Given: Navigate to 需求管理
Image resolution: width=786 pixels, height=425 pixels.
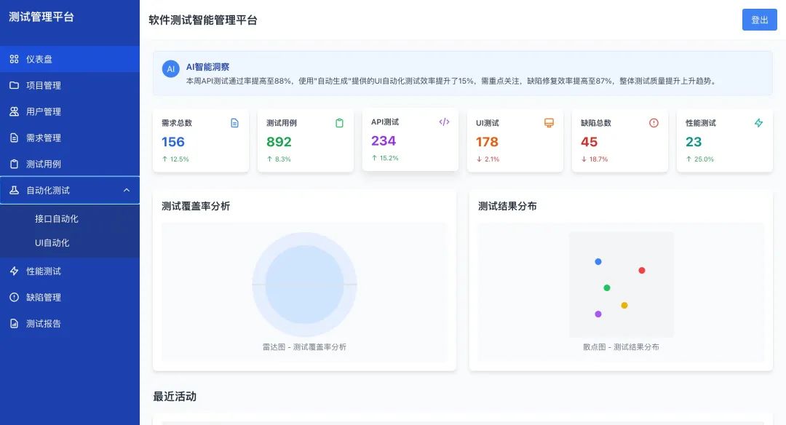Looking at the screenshot, I should (x=70, y=138).
